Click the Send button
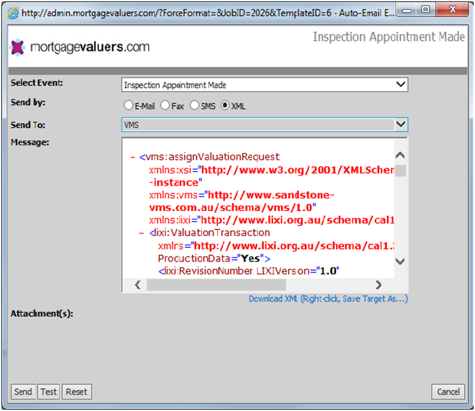Viewport: 475px width, 411px height. tap(23, 392)
